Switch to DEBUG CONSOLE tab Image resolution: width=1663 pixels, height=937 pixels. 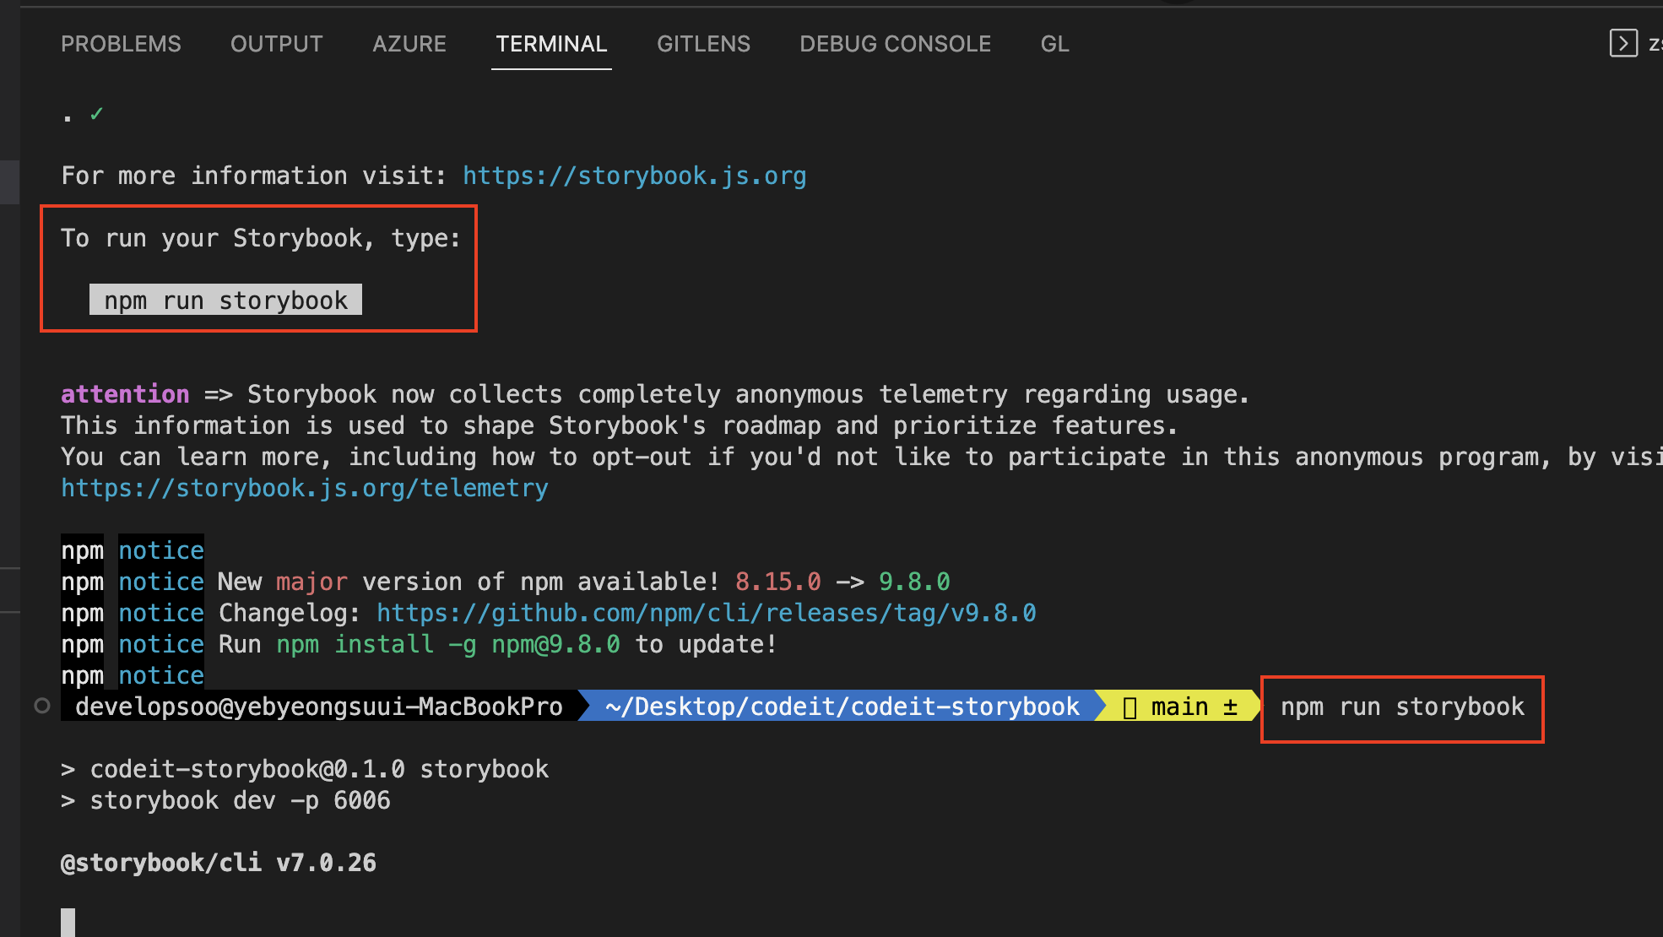[895, 44]
